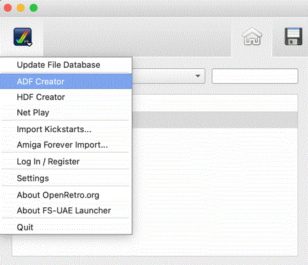The image size is (308, 265).
Task: Choose Quit from the menu
Action: tap(66, 227)
